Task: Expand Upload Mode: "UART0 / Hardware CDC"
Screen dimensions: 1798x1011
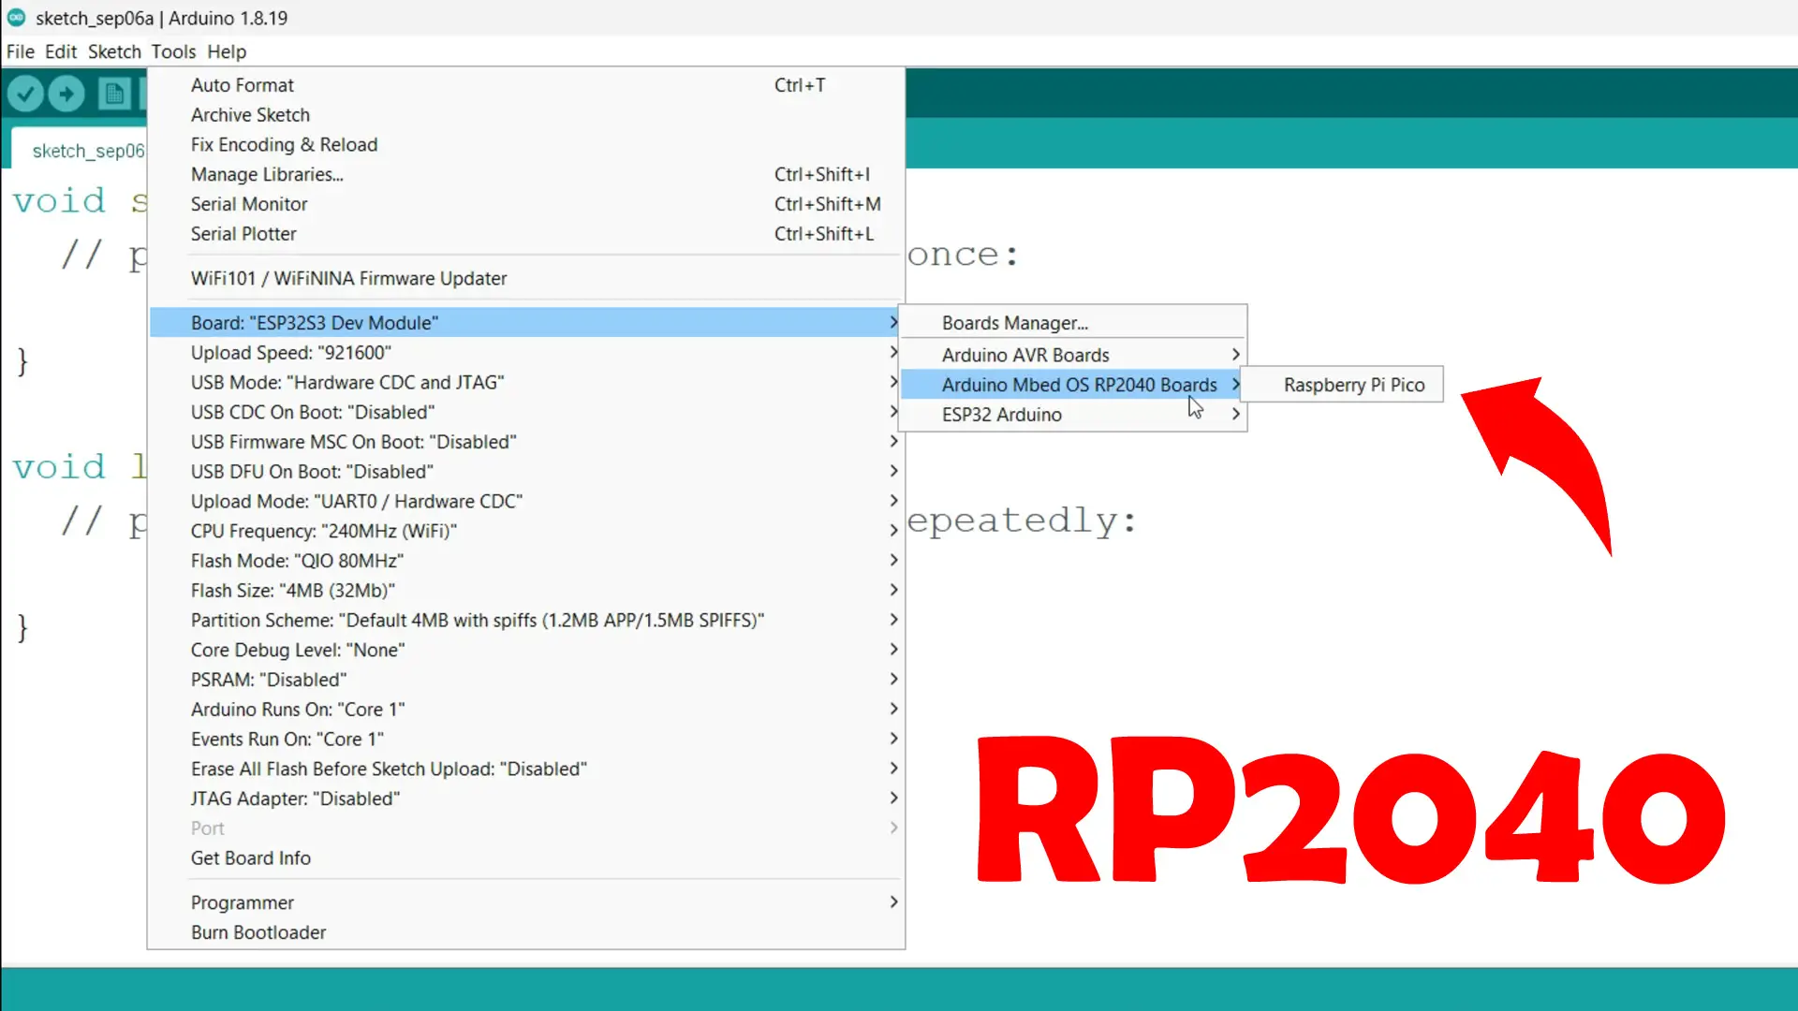Action: tap(526, 501)
